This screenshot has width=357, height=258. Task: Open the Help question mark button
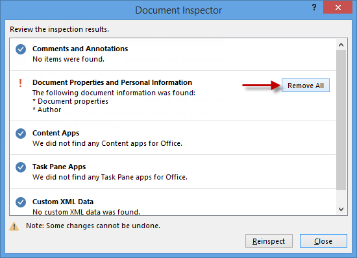pyautogui.click(x=314, y=8)
